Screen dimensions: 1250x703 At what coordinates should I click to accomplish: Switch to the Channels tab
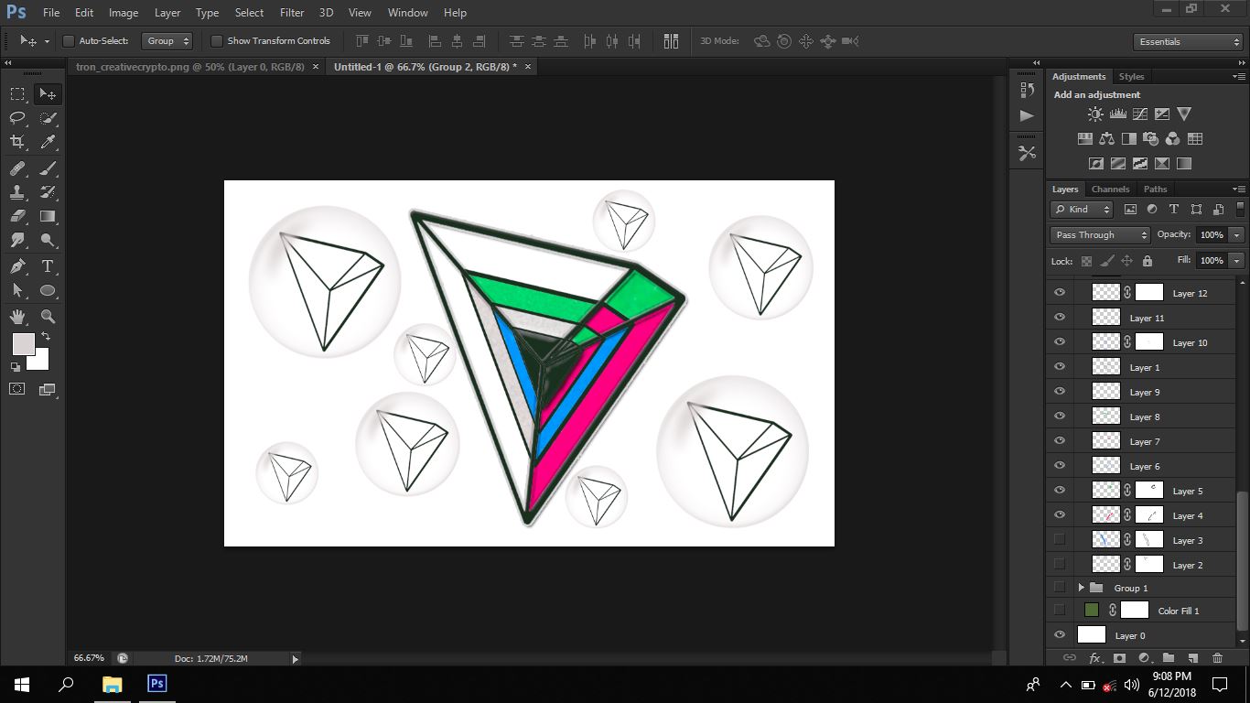click(1110, 189)
